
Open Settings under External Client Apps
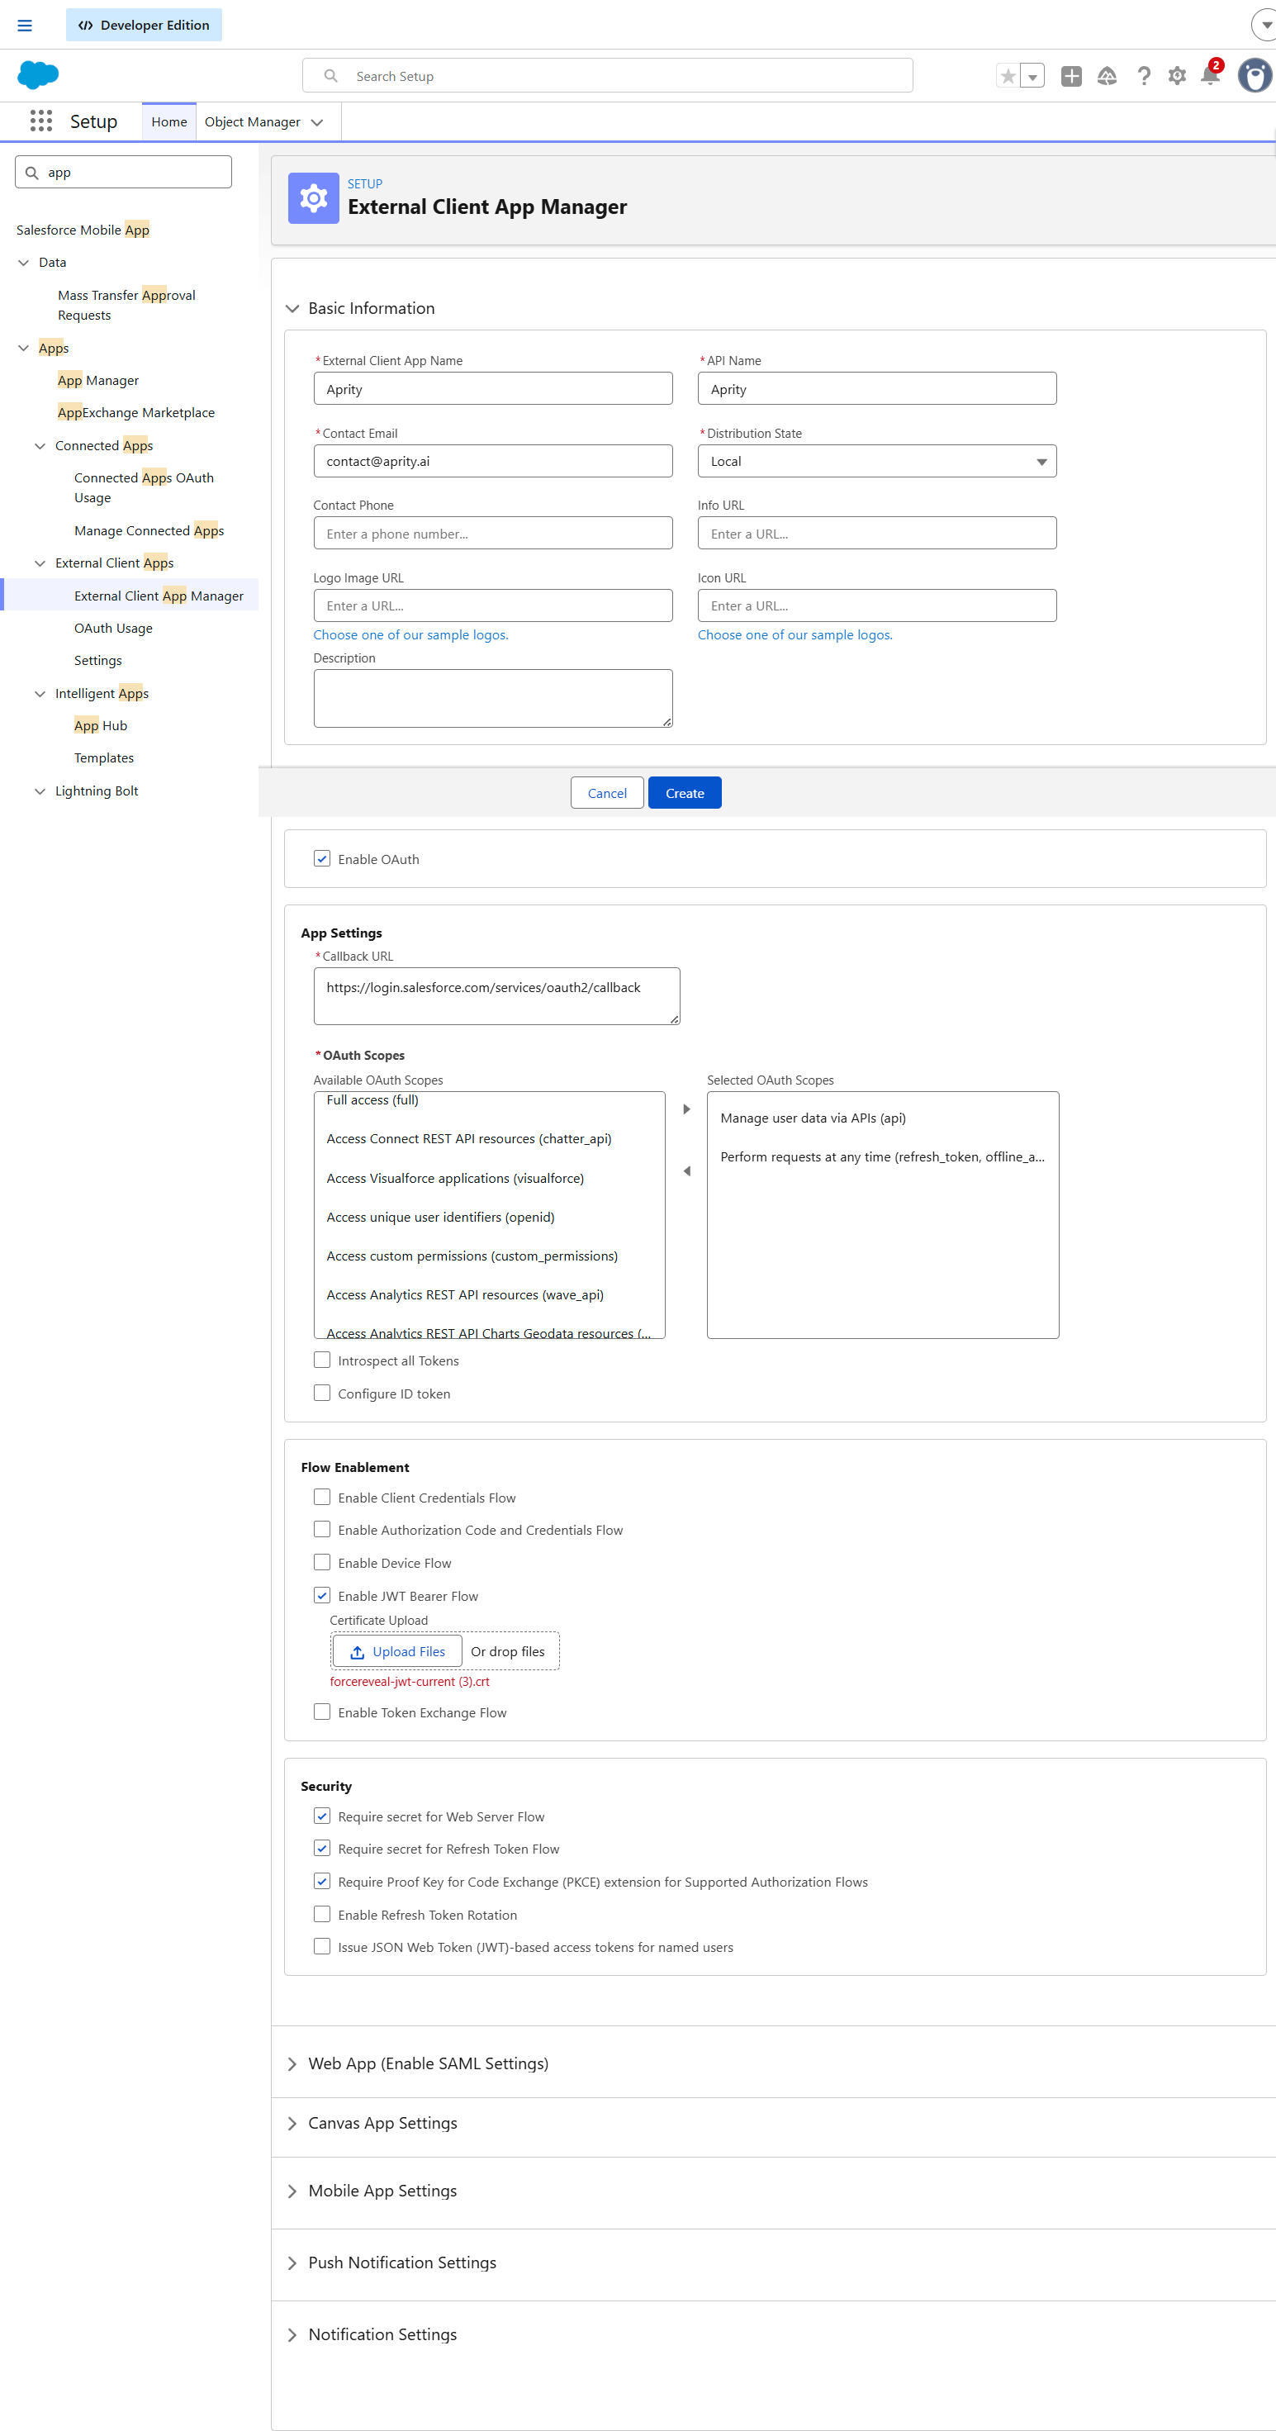tap(98, 662)
